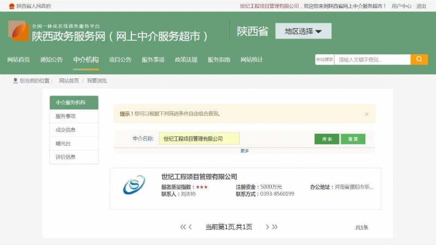Click the green 搜索 button
The image size is (436, 245).
coord(326,139)
